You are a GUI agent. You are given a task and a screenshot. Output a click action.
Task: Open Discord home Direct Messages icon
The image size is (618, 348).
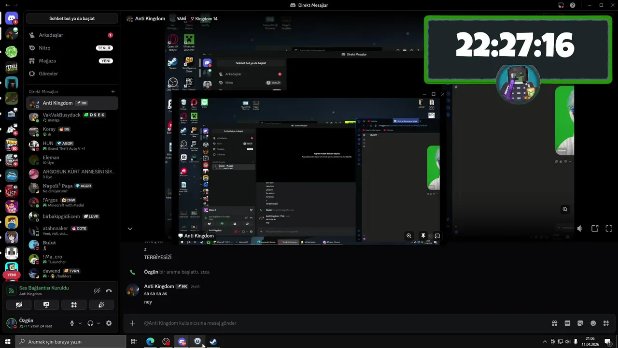12,18
